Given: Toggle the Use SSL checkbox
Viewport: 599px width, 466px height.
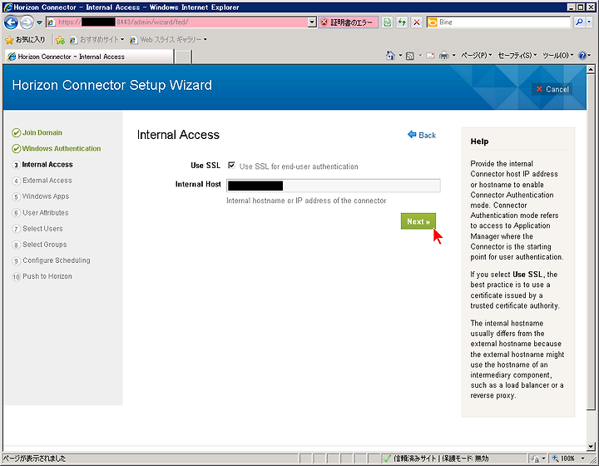Looking at the screenshot, I should click(231, 166).
